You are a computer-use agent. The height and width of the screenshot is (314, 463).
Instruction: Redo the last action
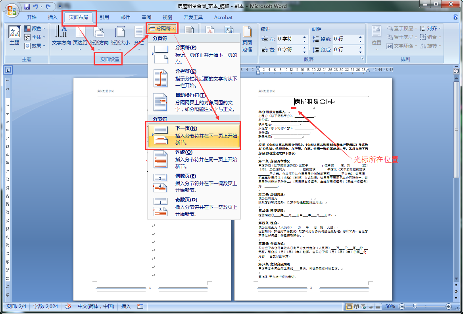click(48, 6)
